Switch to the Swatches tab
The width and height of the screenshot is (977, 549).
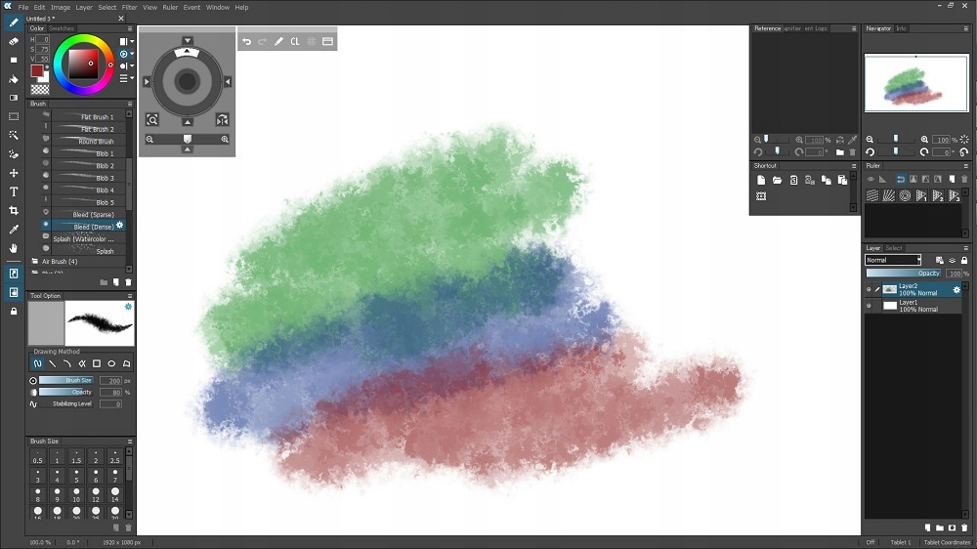click(x=61, y=28)
